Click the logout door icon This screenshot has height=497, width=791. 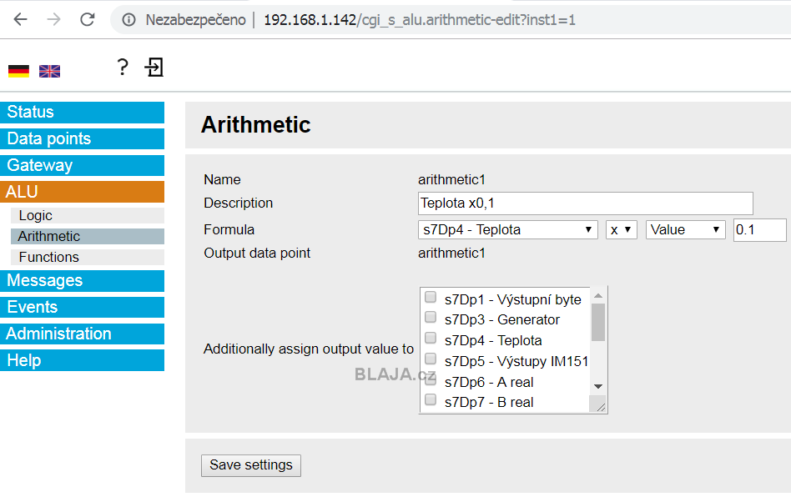point(154,67)
